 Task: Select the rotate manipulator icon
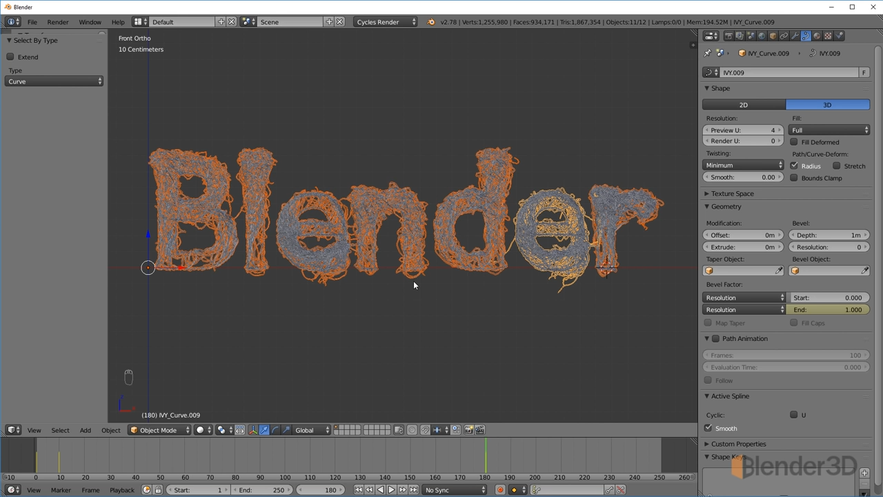coord(275,430)
